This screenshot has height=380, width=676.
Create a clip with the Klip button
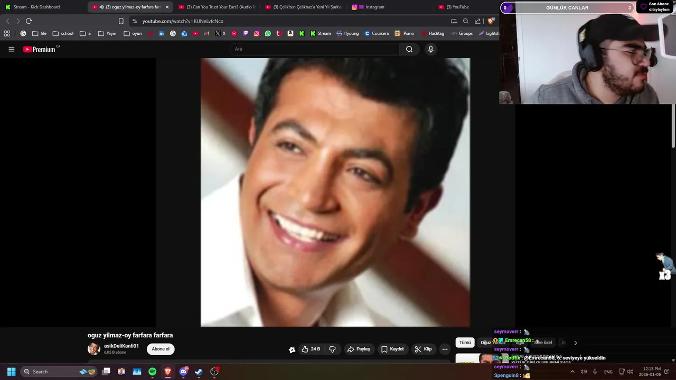pyautogui.click(x=423, y=349)
